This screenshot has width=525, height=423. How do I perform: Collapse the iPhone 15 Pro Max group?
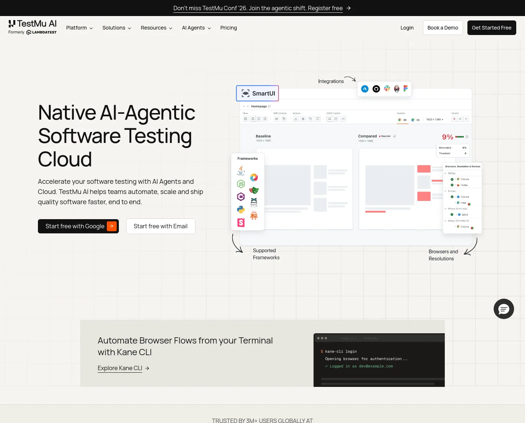[445, 209]
